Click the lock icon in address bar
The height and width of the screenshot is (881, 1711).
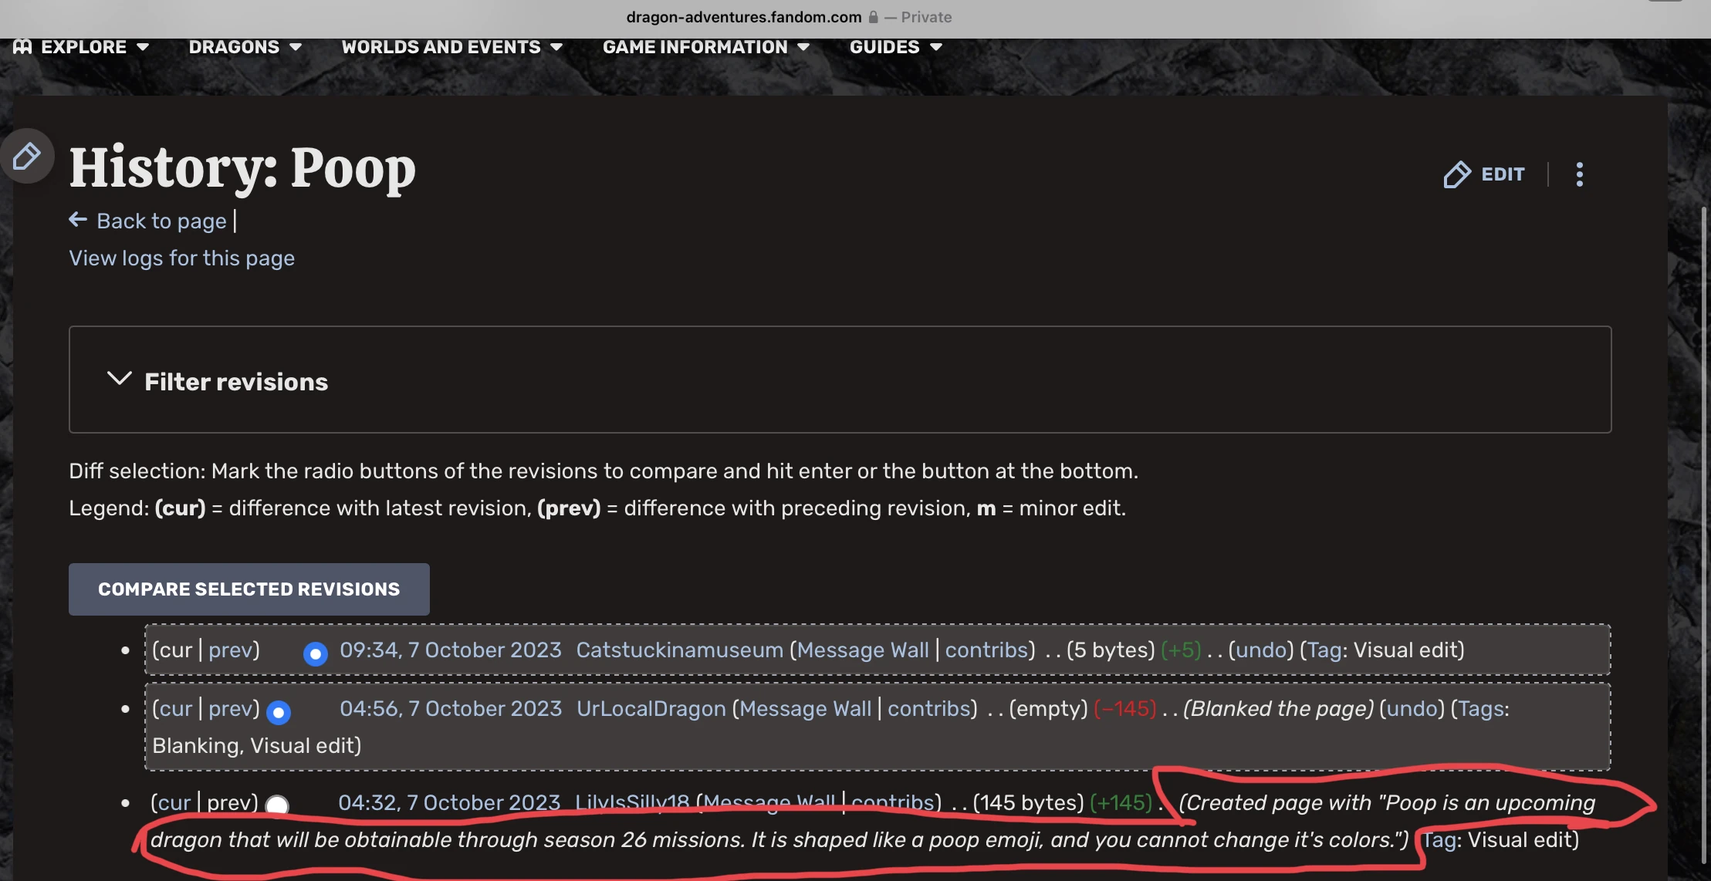coord(873,17)
